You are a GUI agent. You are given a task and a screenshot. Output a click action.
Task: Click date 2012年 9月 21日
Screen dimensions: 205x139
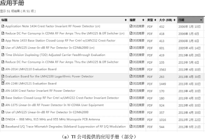189,127
